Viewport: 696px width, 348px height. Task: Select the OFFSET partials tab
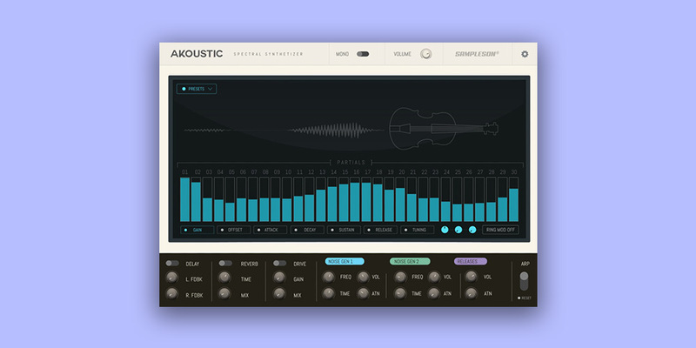[233, 230]
